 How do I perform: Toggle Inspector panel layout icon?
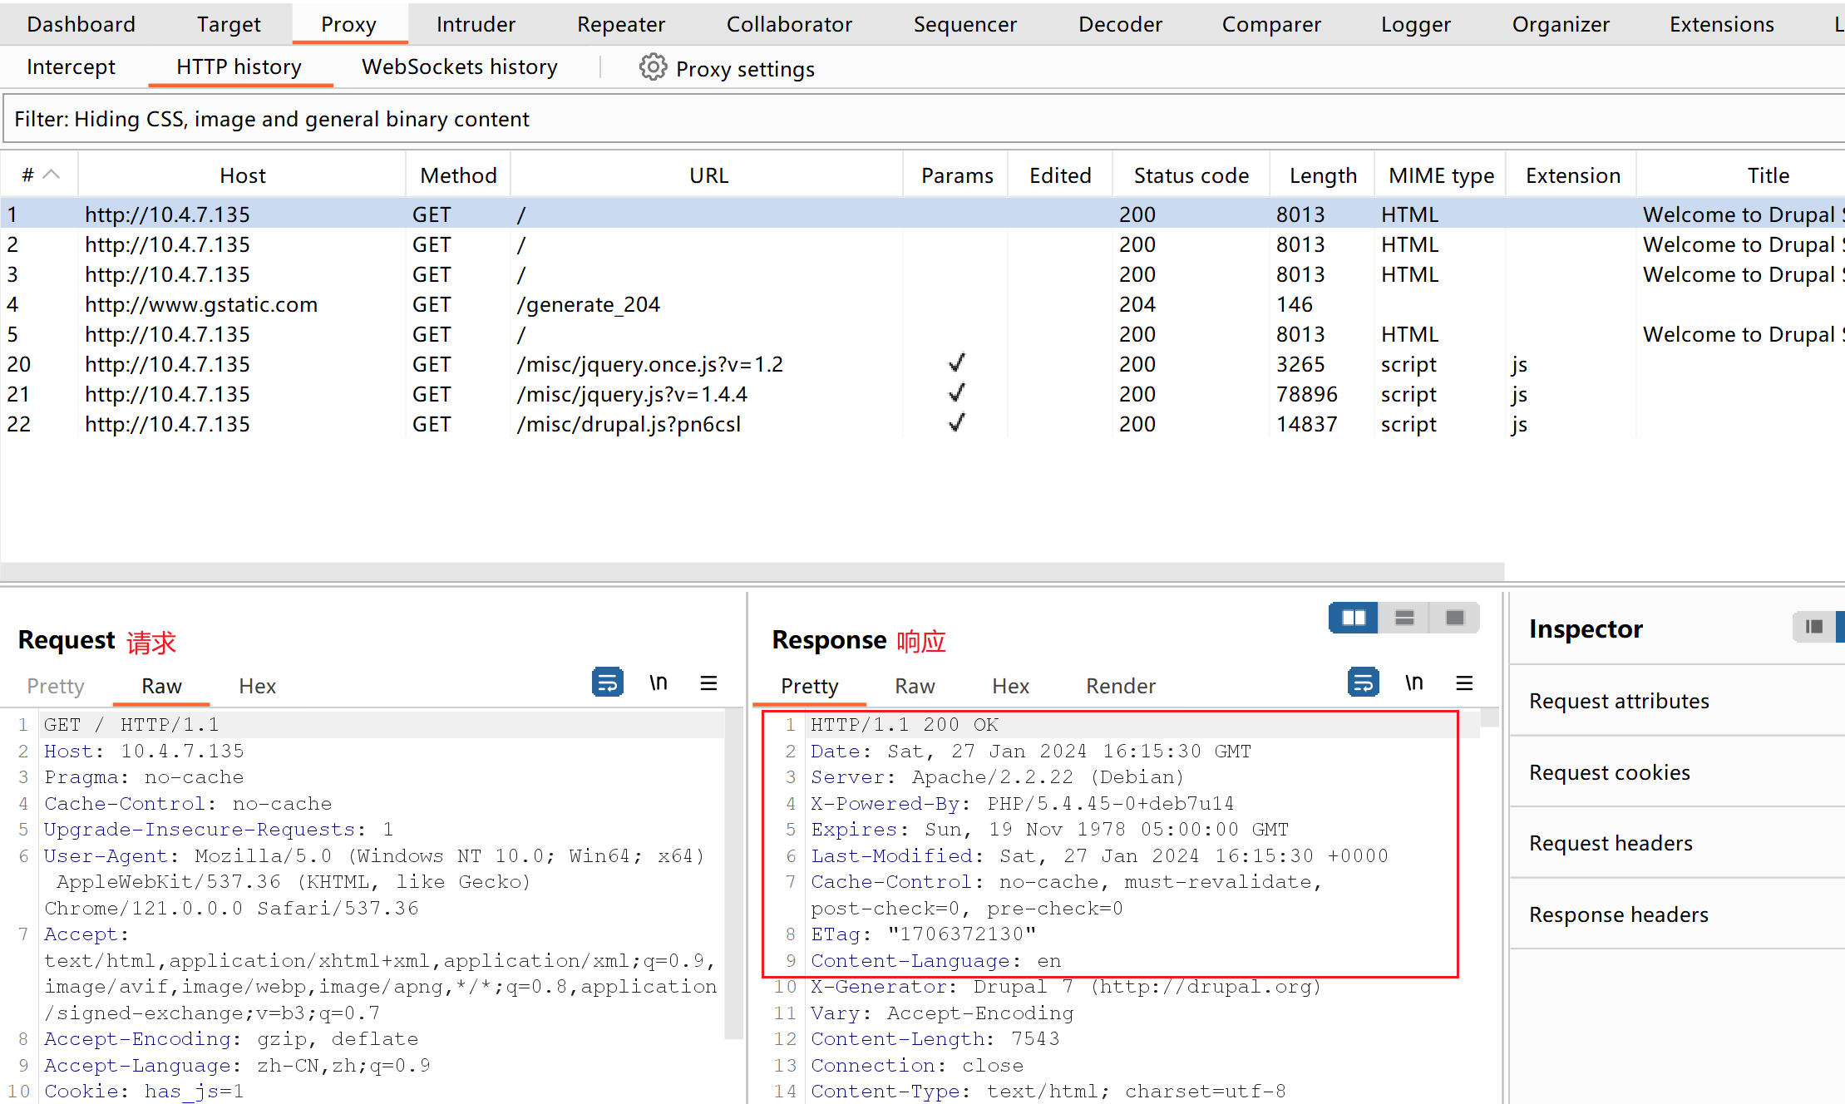(x=1814, y=626)
